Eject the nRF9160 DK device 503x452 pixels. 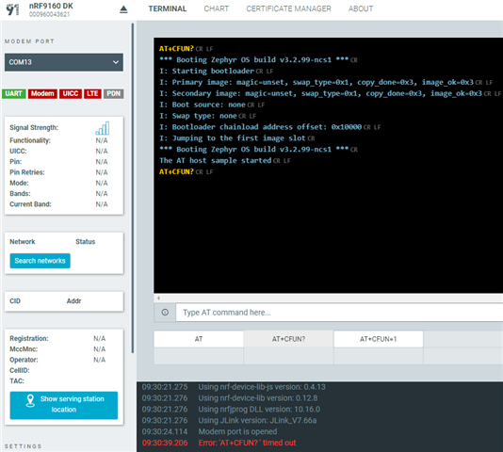pyautogui.click(x=123, y=9)
